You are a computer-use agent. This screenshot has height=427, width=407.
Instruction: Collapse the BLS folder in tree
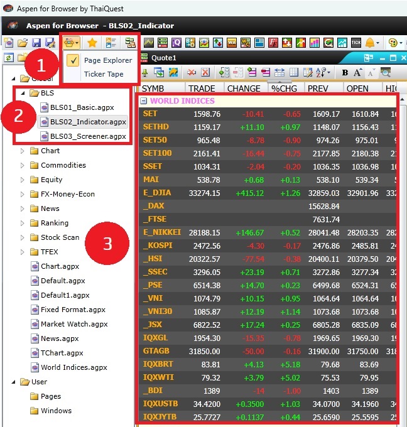23,93
